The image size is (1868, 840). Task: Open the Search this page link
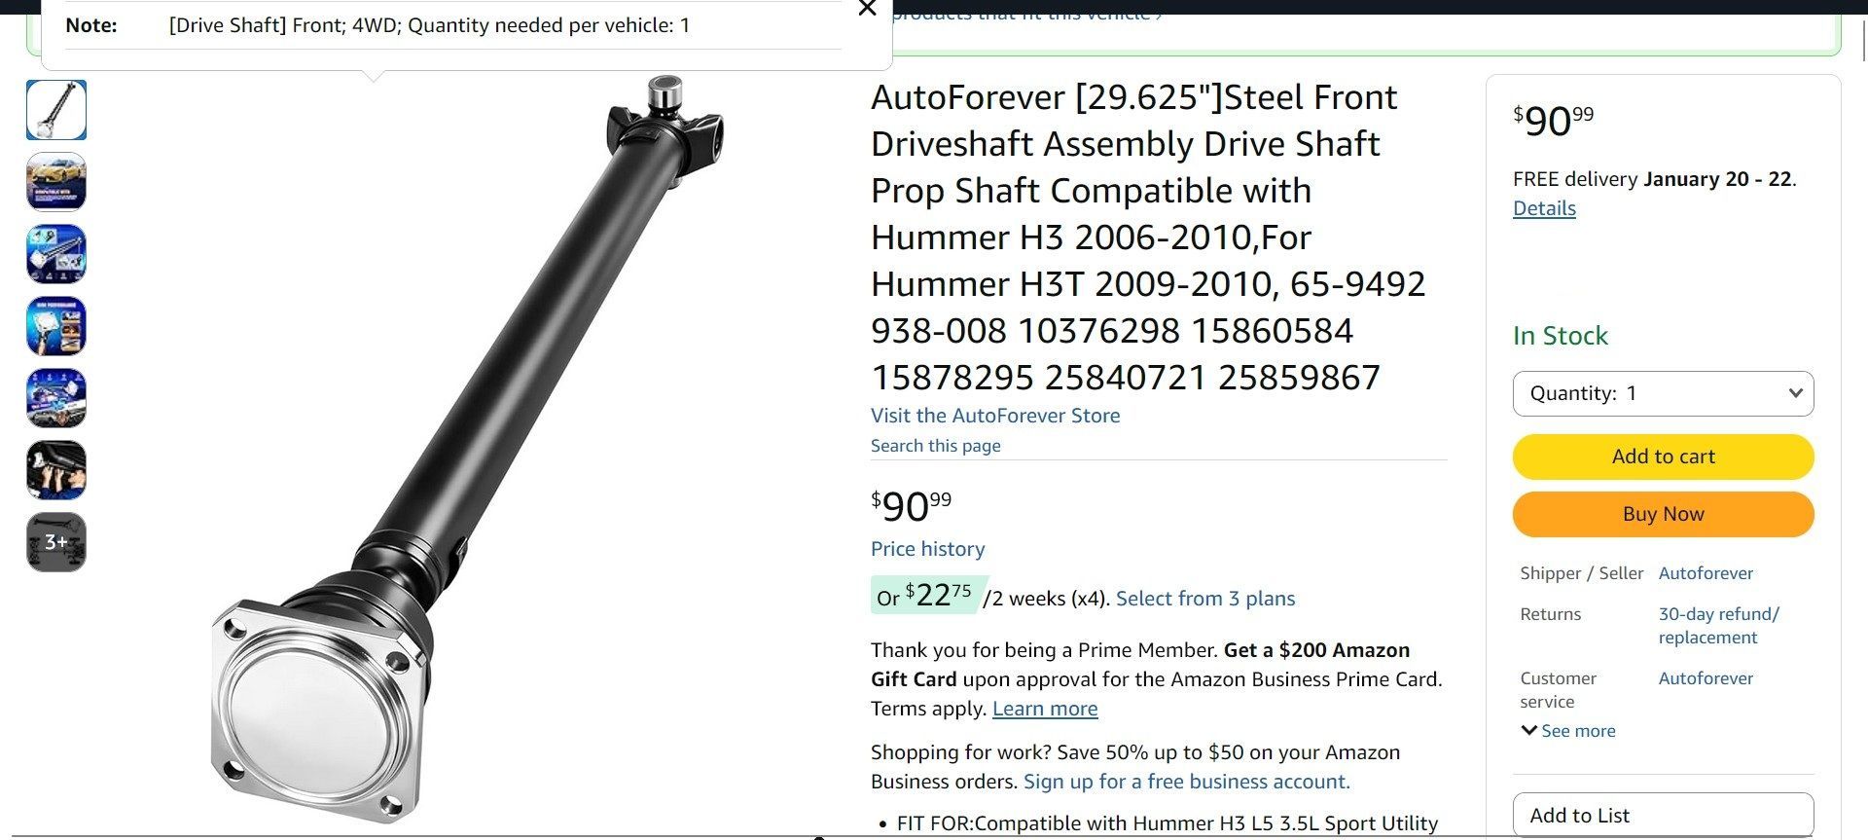936,446
